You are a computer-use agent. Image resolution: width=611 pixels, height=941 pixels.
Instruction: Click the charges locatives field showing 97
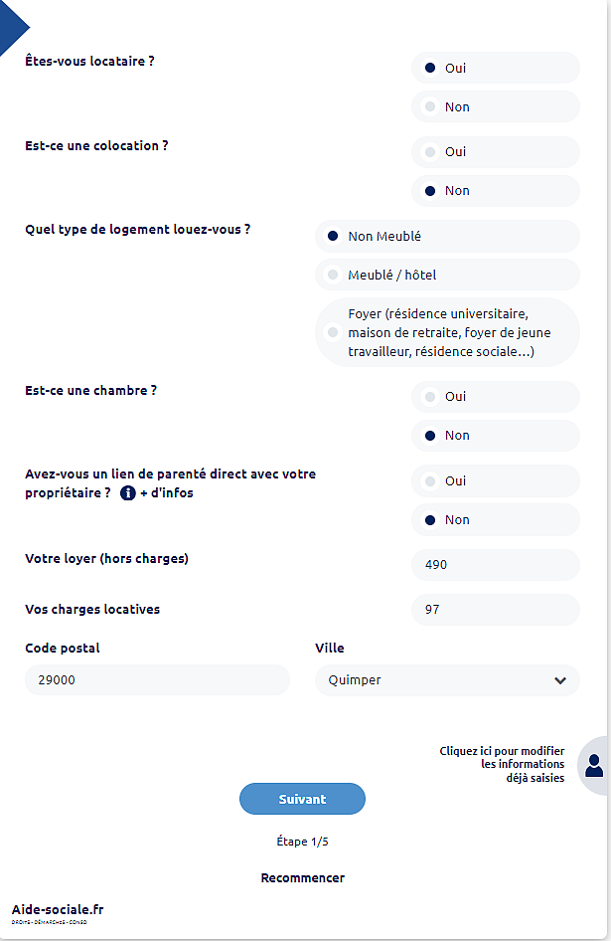click(x=495, y=609)
